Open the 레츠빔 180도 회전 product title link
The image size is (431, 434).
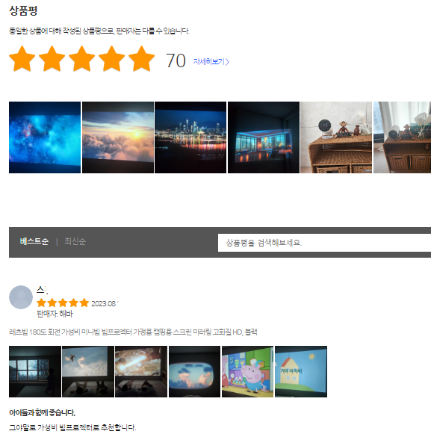click(x=133, y=332)
